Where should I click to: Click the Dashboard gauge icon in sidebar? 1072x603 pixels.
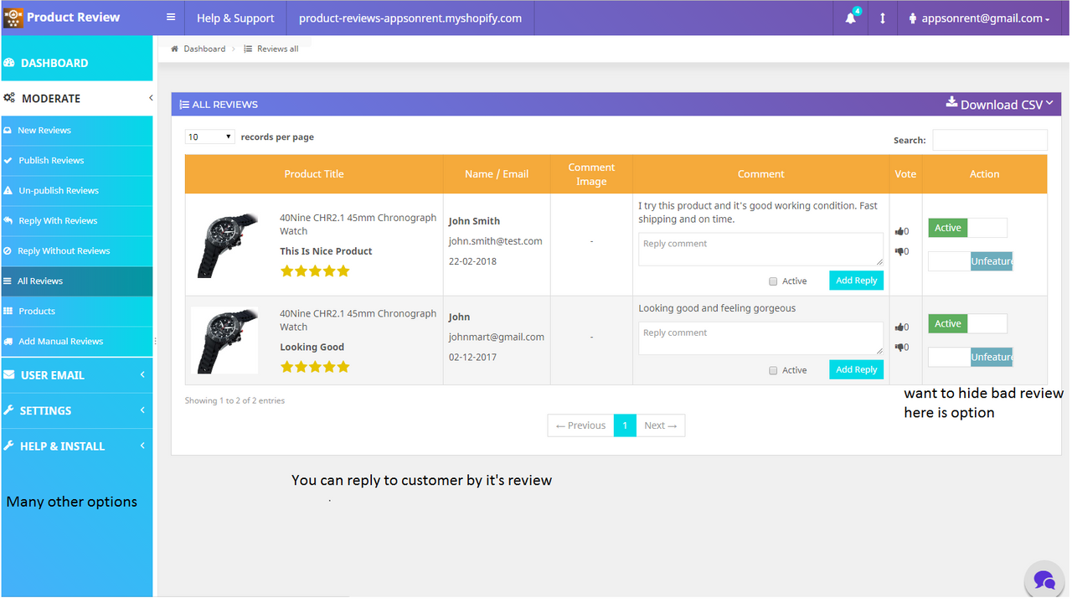pyautogui.click(x=9, y=63)
